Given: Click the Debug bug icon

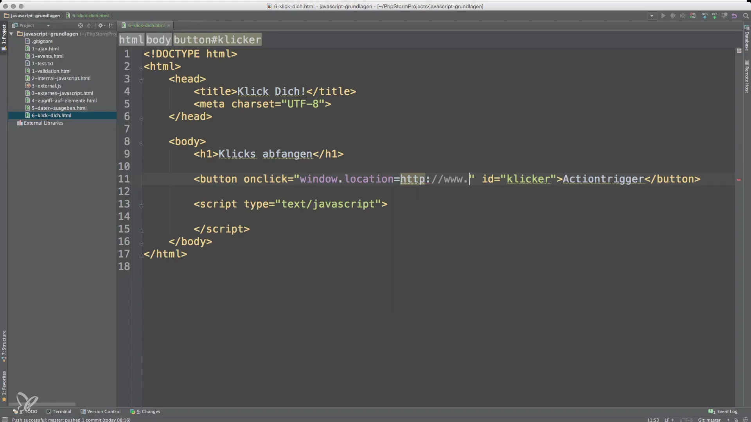Looking at the screenshot, I should 673,16.
